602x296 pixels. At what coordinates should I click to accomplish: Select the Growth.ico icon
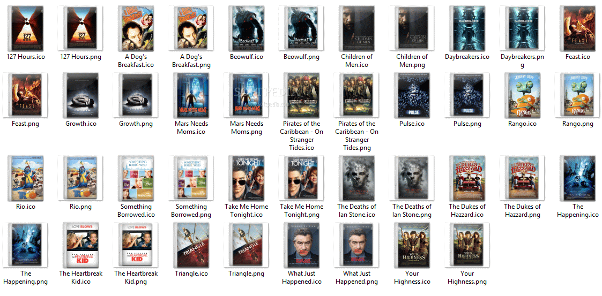pos(81,95)
